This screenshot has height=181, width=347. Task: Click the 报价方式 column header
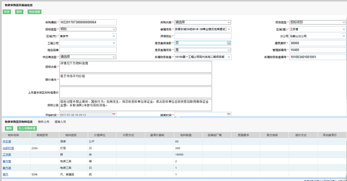303,135
